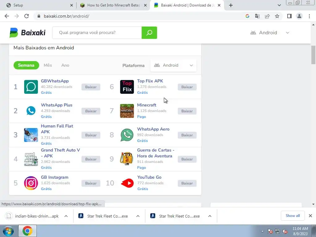Screen dimensions: 316x237
Task: Open the Plataforma Android dropdown
Action: coord(173,65)
